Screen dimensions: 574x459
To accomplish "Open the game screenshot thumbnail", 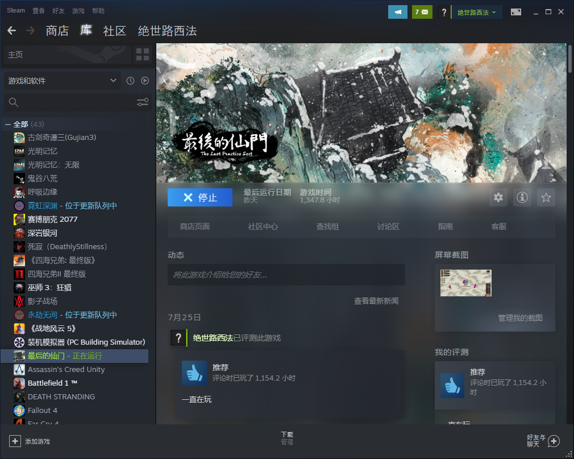I will [x=465, y=283].
